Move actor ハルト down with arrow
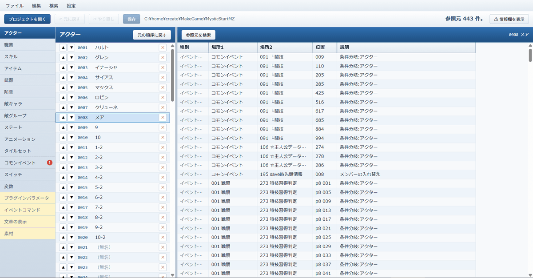 [x=72, y=48]
